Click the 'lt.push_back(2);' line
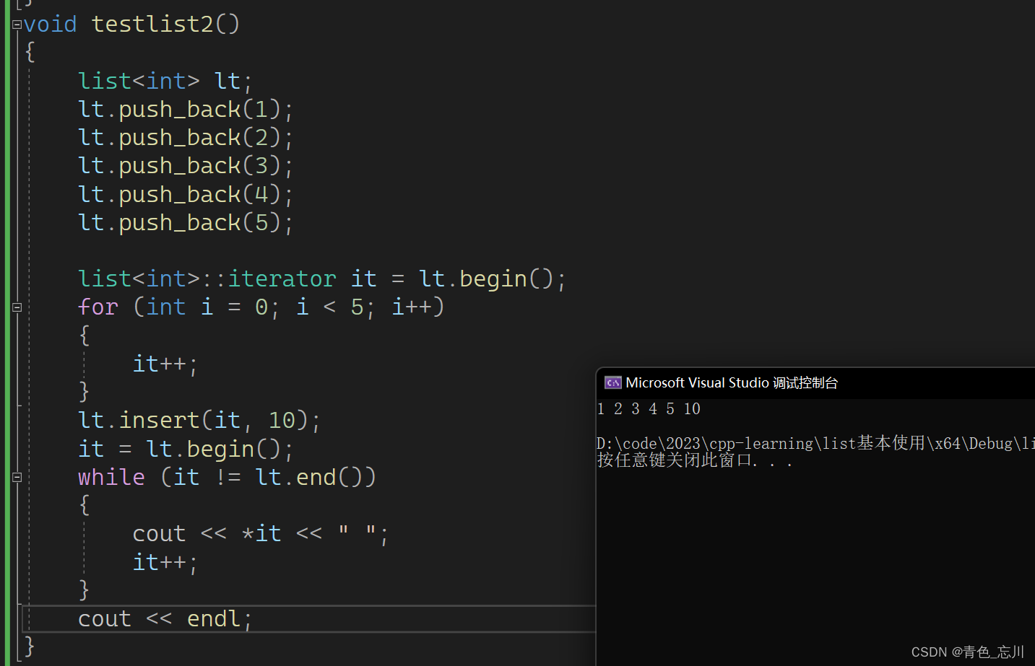The image size is (1035, 666). [186, 138]
